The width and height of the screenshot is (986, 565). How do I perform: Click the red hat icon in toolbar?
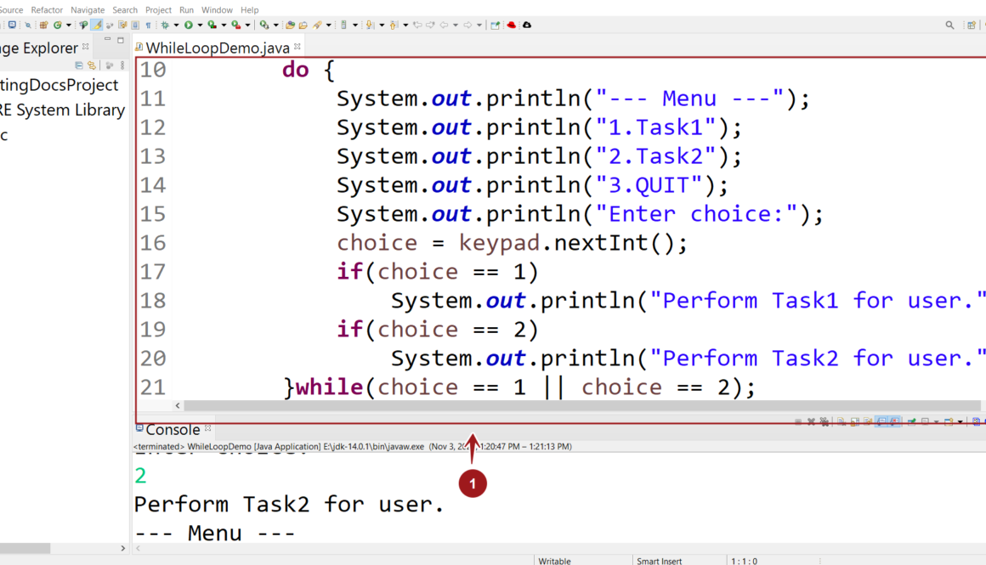point(512,25)
